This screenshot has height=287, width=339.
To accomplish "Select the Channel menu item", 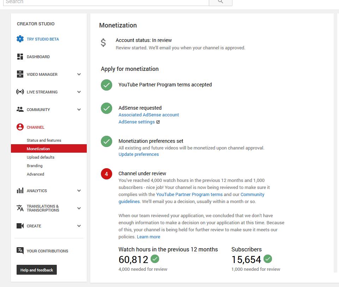I will [36, 127].
